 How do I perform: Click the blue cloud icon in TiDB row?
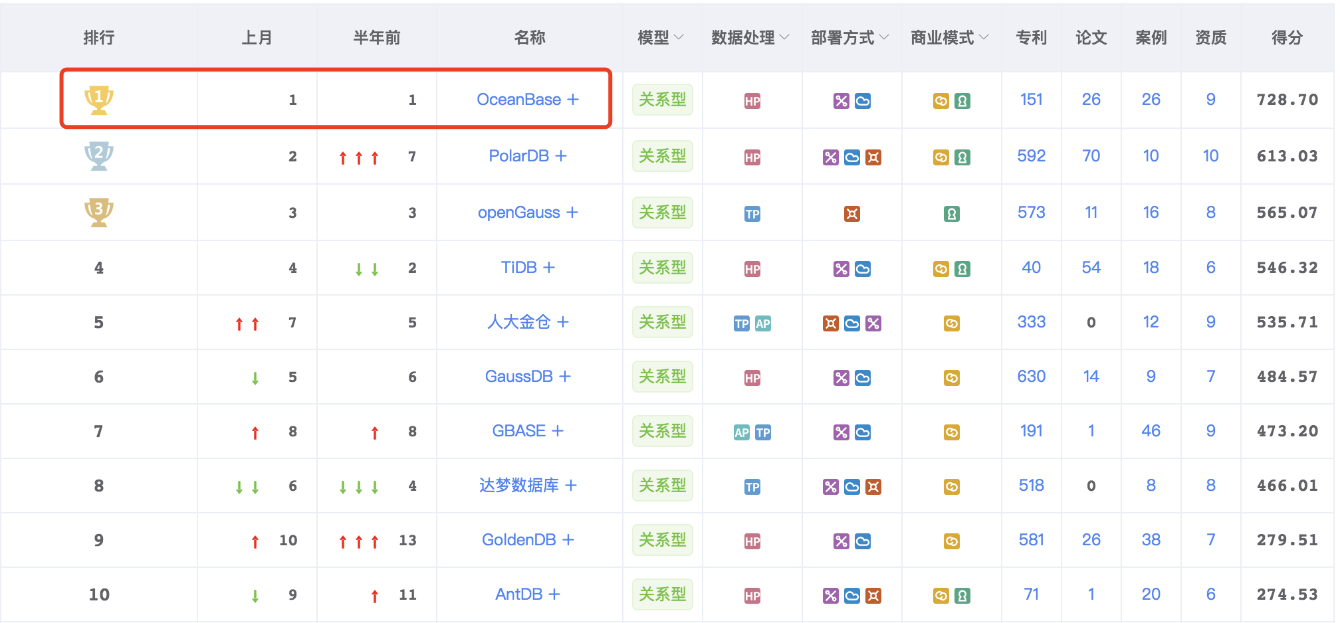pos(863,269)
